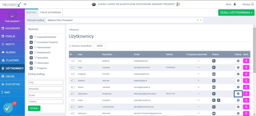Tick the Zaznacz wszystkich checkbox
Screen dimensions: 256x116
pos(70,46)
